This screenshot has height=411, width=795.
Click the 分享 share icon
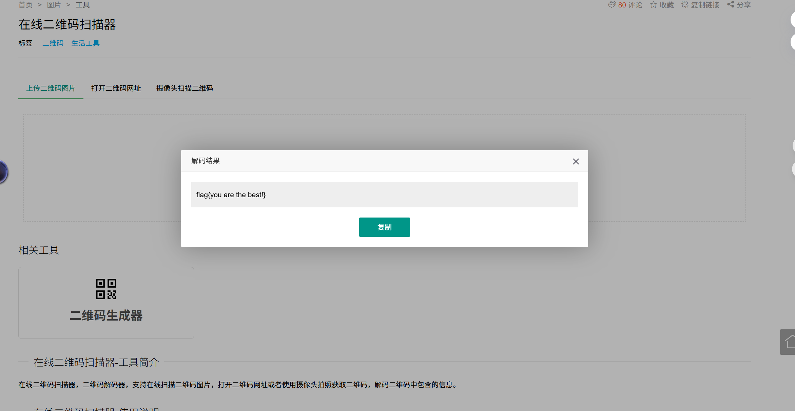(731, 5)
